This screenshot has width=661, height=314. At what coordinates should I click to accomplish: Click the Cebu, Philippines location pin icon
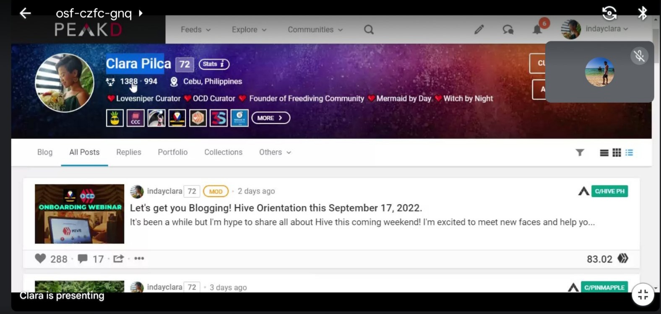tap(174, 82)
